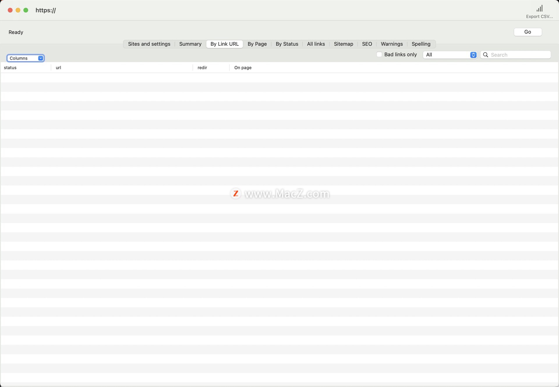Switch to the SEO tab
The image size is (559, 387).
[367, 44]
